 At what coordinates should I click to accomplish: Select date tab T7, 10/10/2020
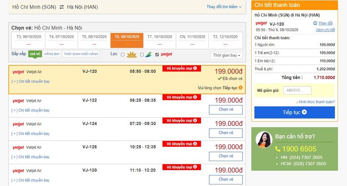pyautogui.click(x=160, y=40)
